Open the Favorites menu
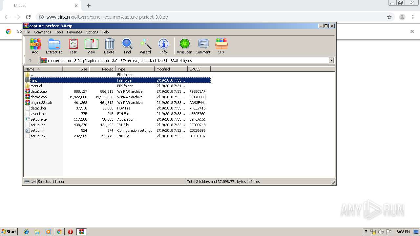Screen dimensions: 420x236 (74, 32)
